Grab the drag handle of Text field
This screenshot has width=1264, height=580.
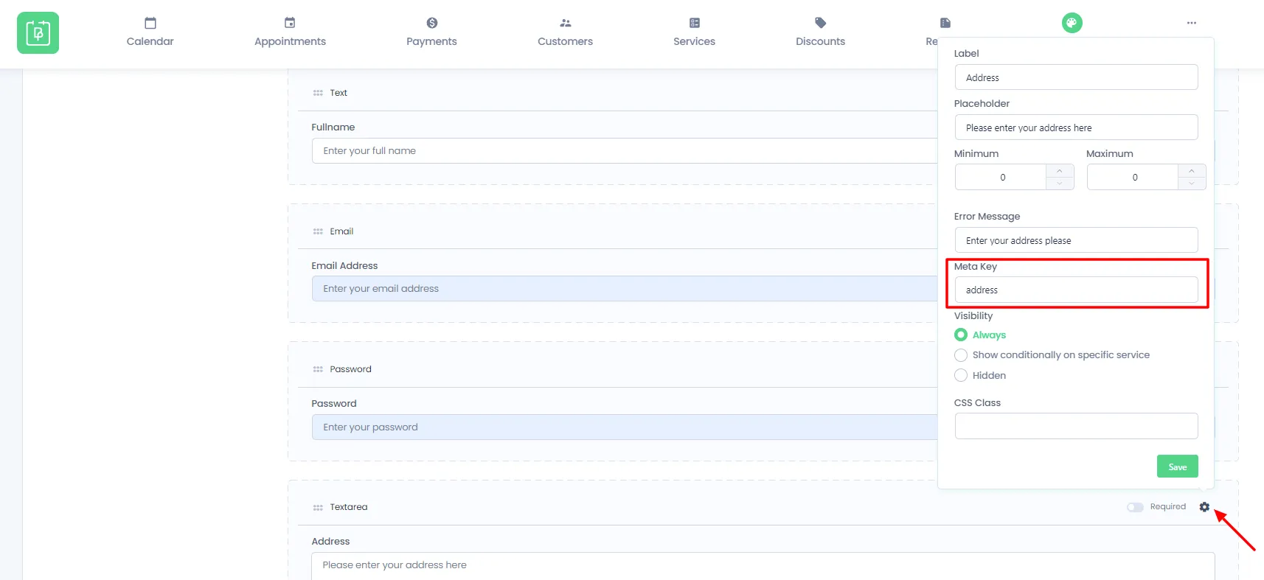(318, 93)
